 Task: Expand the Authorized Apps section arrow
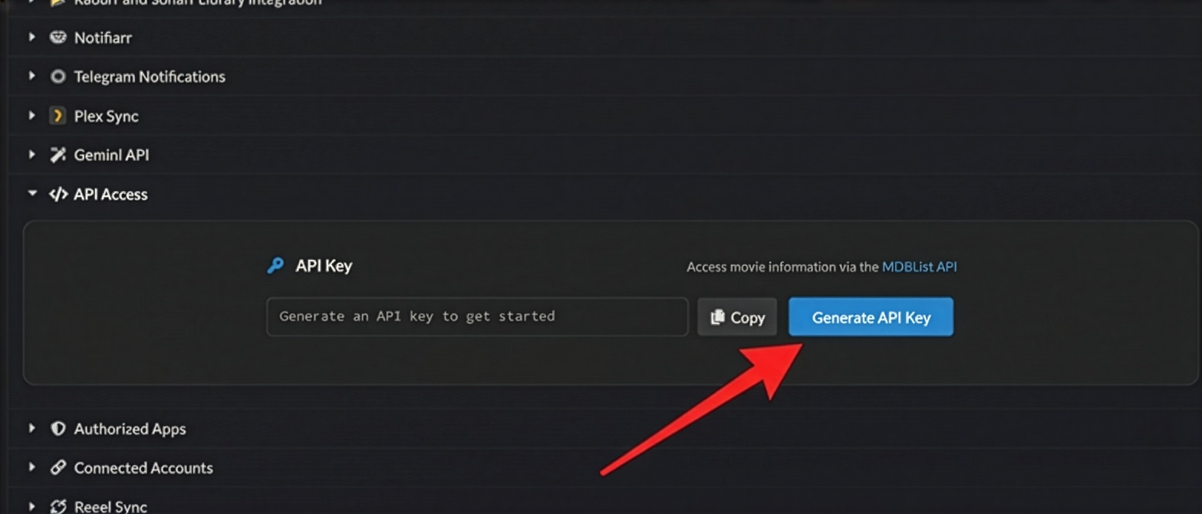(x=31, y=428)
